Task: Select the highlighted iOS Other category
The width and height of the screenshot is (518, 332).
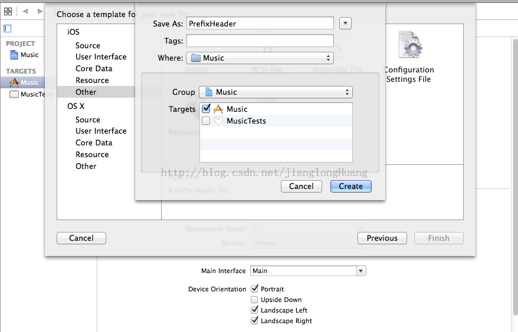Action: point(86,92)
